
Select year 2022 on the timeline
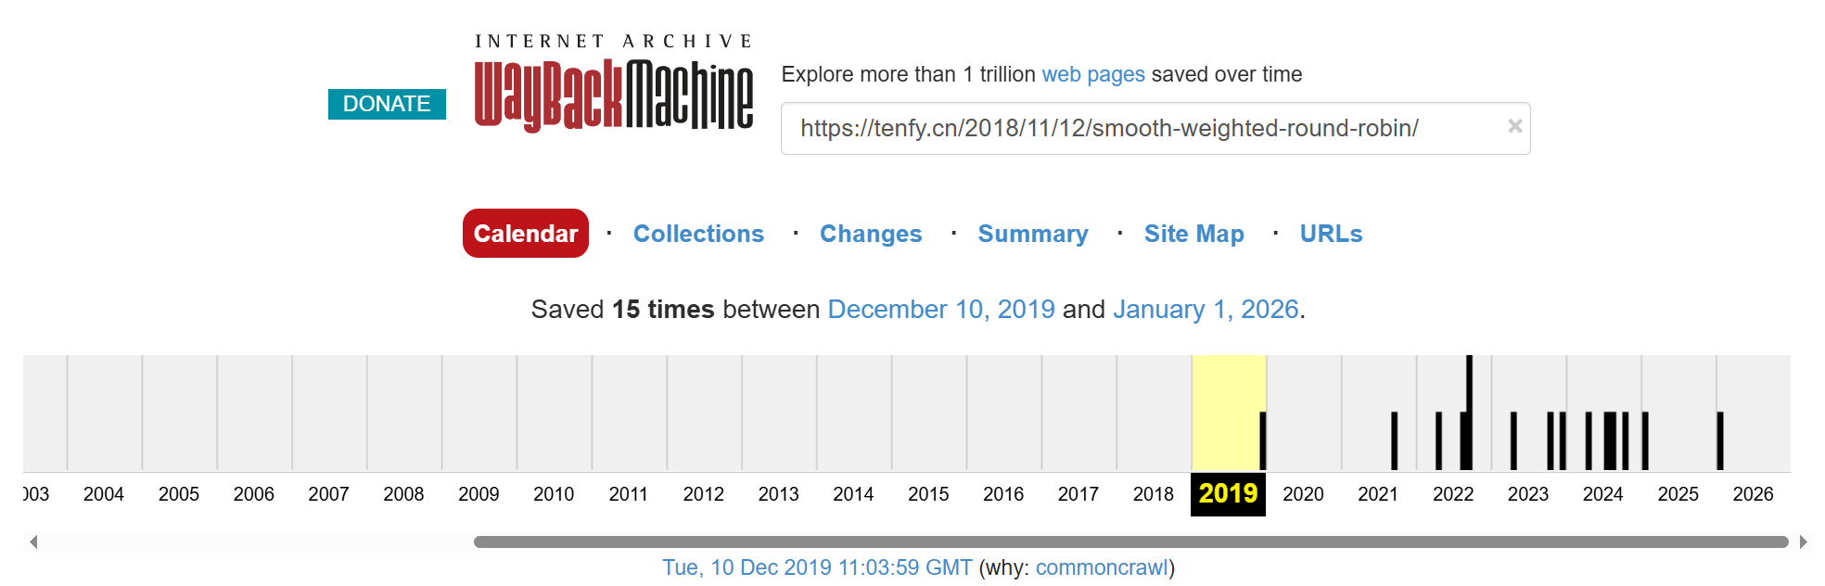[1452, 494]
